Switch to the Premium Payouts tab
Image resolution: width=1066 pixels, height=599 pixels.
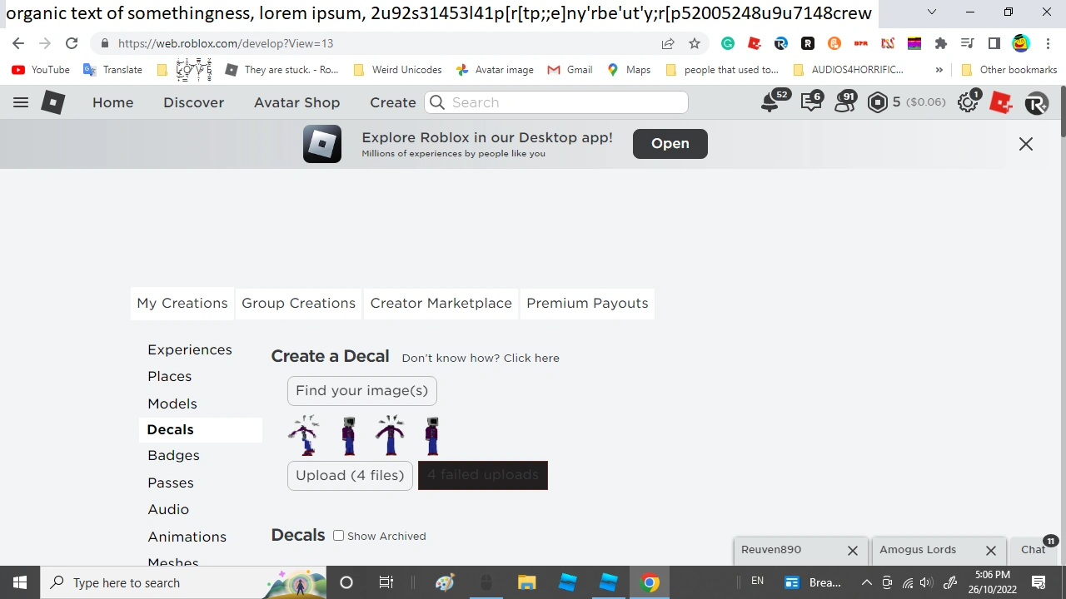587,303
